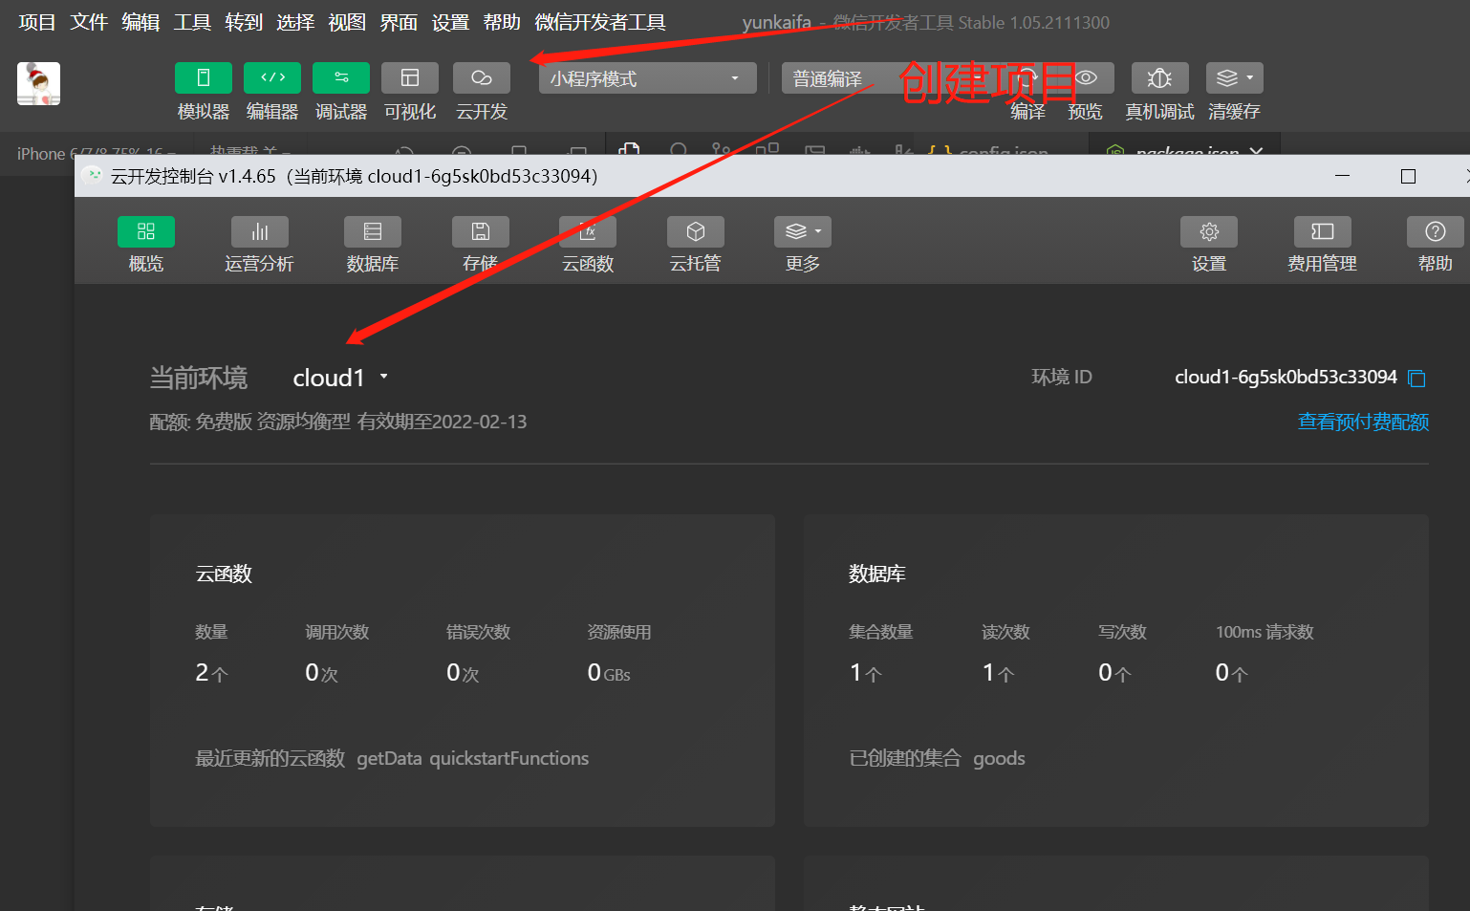
Task: Open the 小程序模式 mode dropdown
Action: coord(648,78)
